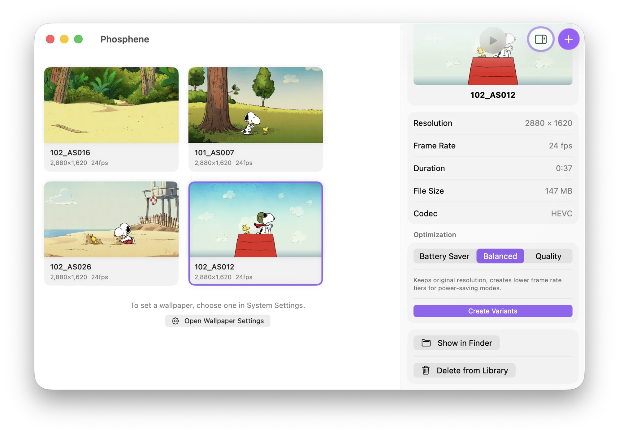Image resolution: width=619 pixels, height=435 pixels.
Task: Click the trash icon in Delete from Library
Action: tap(426, 370)
